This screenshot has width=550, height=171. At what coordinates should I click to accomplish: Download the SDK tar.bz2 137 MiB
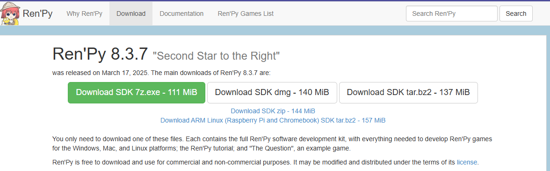(408, 93)
